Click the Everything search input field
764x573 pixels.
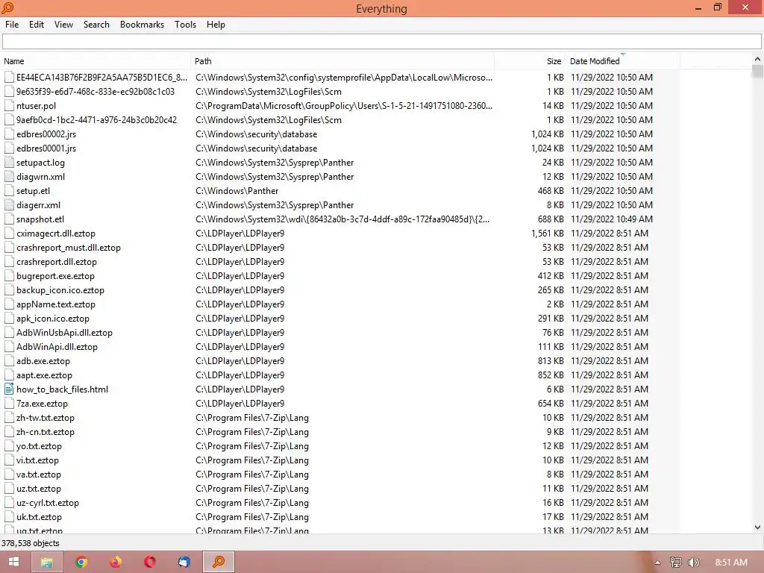pos(381,42)
